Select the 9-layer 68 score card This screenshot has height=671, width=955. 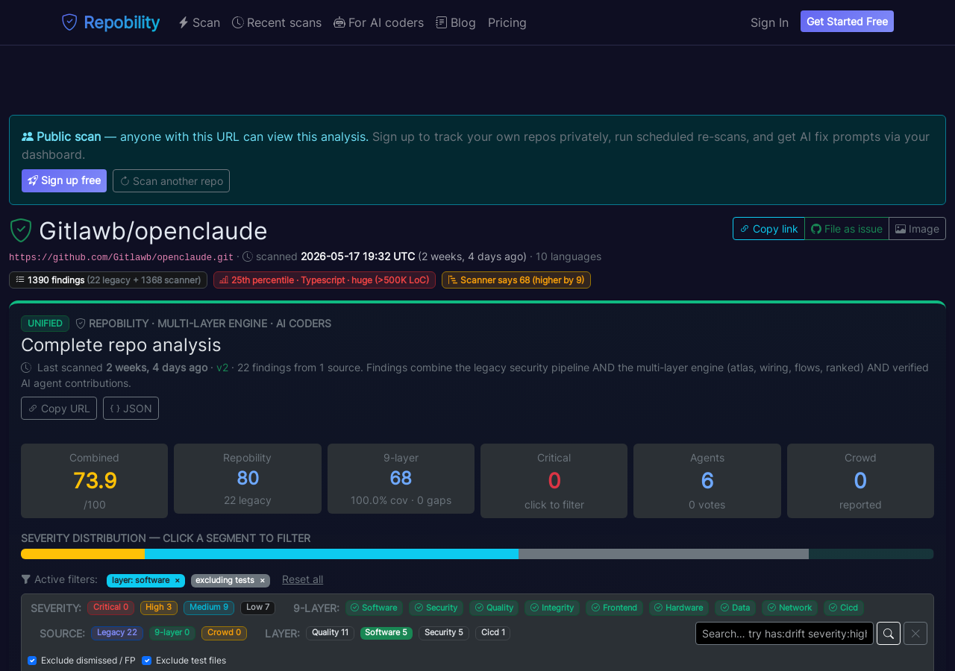pos(401,479)
